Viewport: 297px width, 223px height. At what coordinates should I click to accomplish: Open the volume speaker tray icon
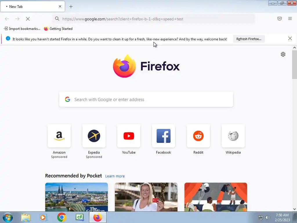(x=268, y=217)
